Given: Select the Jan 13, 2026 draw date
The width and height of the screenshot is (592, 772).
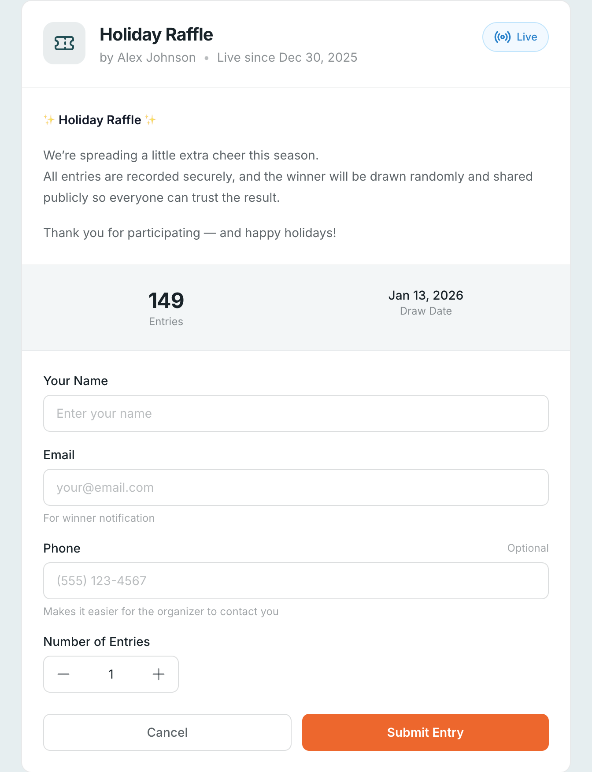Looking at the screenshot, I should pyautogui.click(x=426, y=295).
